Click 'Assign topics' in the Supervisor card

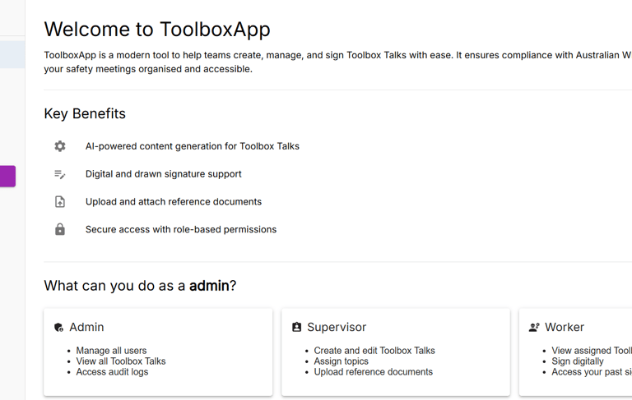(341, 361)
